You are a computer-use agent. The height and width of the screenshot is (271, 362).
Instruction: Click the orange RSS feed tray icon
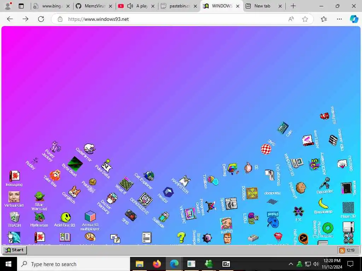[x=342, y=251]
